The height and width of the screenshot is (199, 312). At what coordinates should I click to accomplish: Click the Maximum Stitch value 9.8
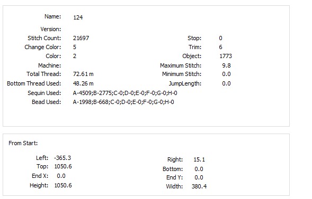pyautogui.click(x=226, y=65)
